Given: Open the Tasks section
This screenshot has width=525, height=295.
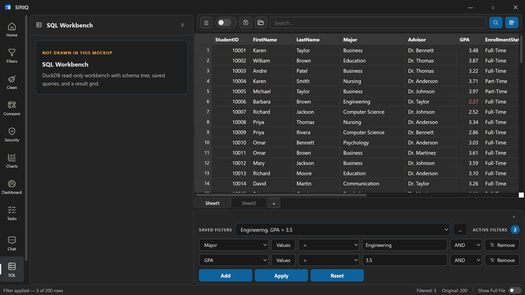Looking at the screenshot, I should 12,213.
